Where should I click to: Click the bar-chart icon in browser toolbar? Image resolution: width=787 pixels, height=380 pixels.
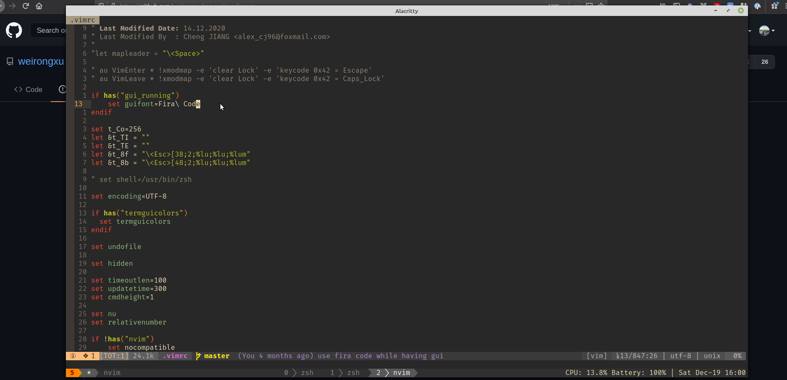coord(663,5)
